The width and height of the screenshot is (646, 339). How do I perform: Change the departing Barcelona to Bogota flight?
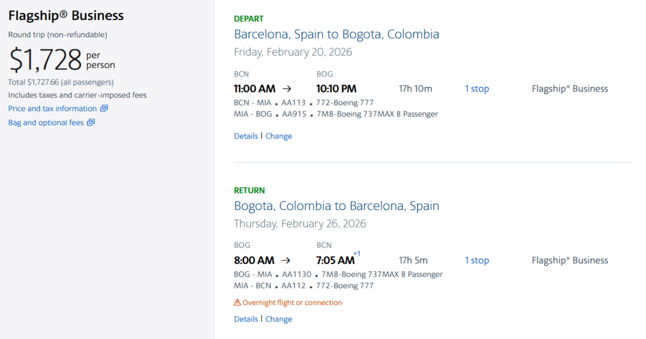tap(278, 136)
